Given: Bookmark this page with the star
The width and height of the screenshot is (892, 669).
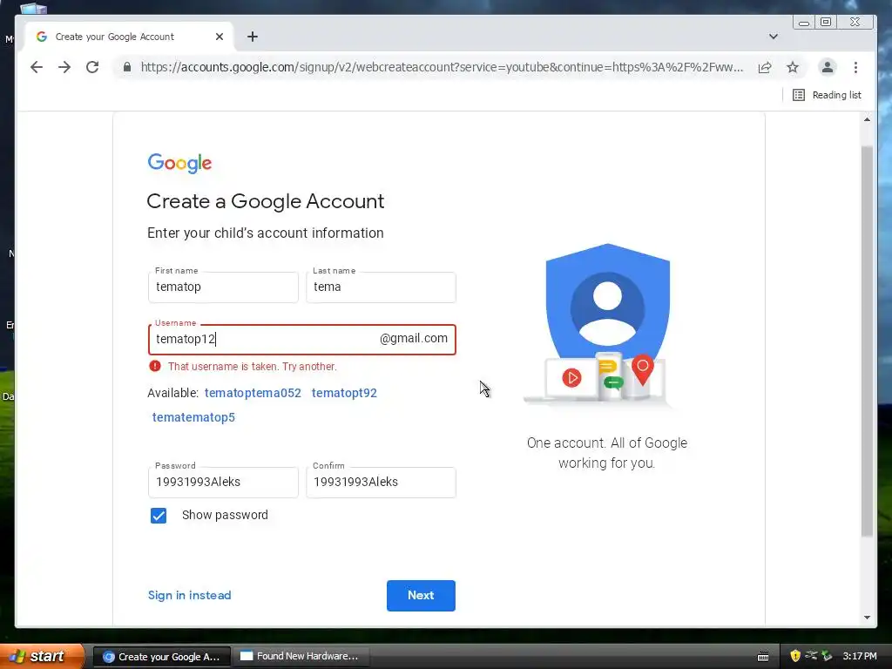Looking at the screenshot, I should (793, 67).
